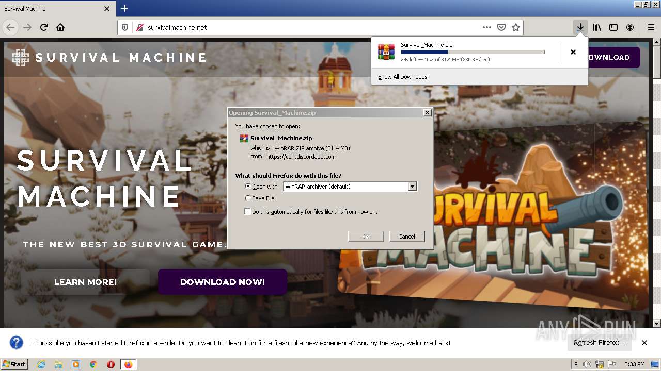
Task: Click the https://cdn.discordapp.com source text
Action: pyautogui.click(x=301, y=157)
